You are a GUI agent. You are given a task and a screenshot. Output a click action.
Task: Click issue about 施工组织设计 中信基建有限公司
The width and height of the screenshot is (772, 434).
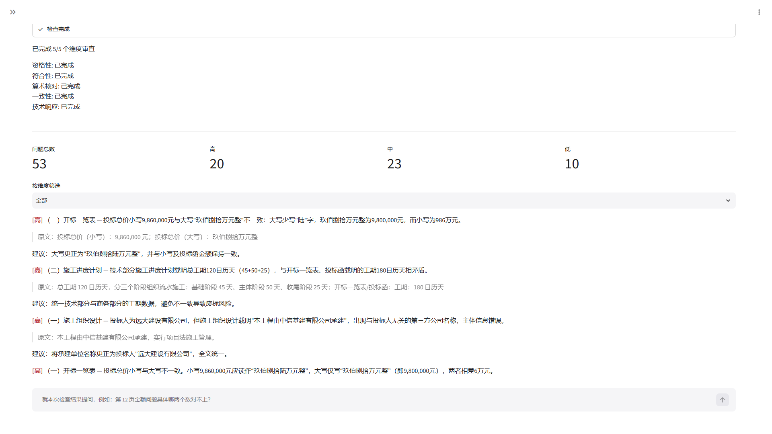pos(270,321)
